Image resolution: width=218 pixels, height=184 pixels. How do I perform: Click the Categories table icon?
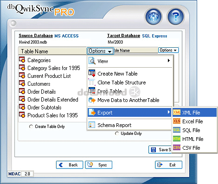[22, 60]
